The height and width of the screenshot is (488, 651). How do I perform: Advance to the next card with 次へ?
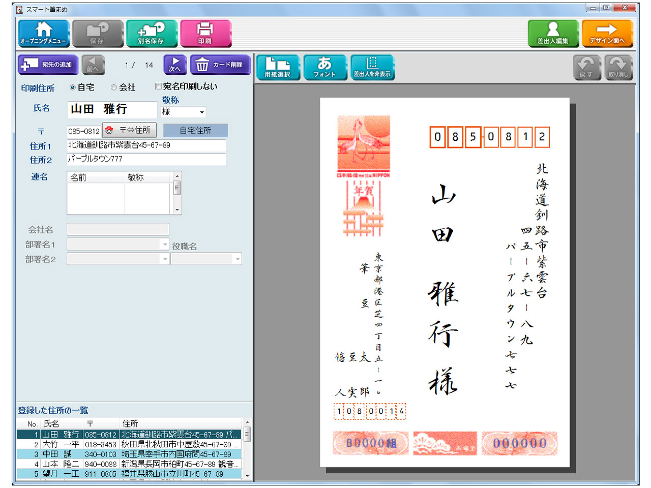173,65
